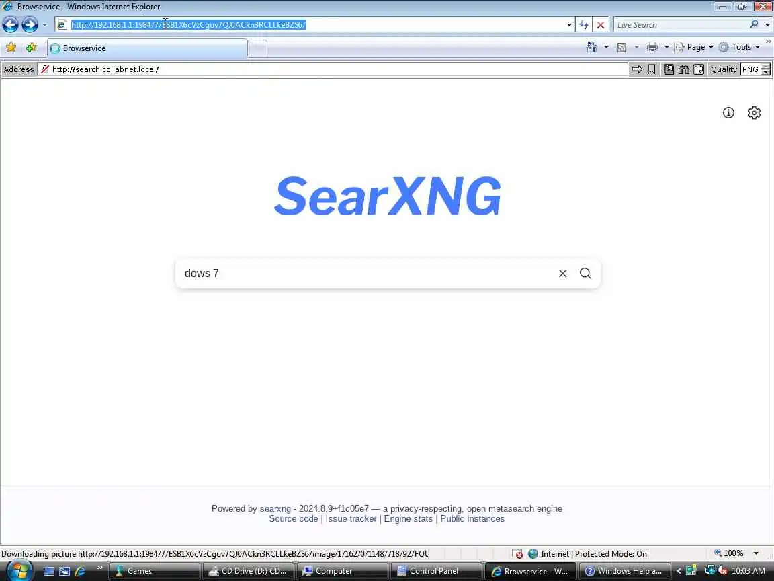Click the SearXNG logo
This screenshot has height=581, width=774.
tap(388, 196)
